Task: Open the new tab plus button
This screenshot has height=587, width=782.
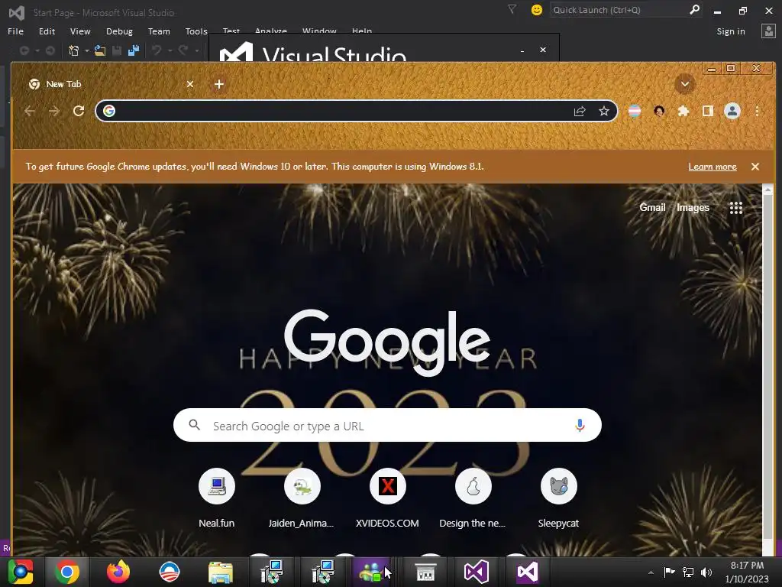Action: coord(219,84)
